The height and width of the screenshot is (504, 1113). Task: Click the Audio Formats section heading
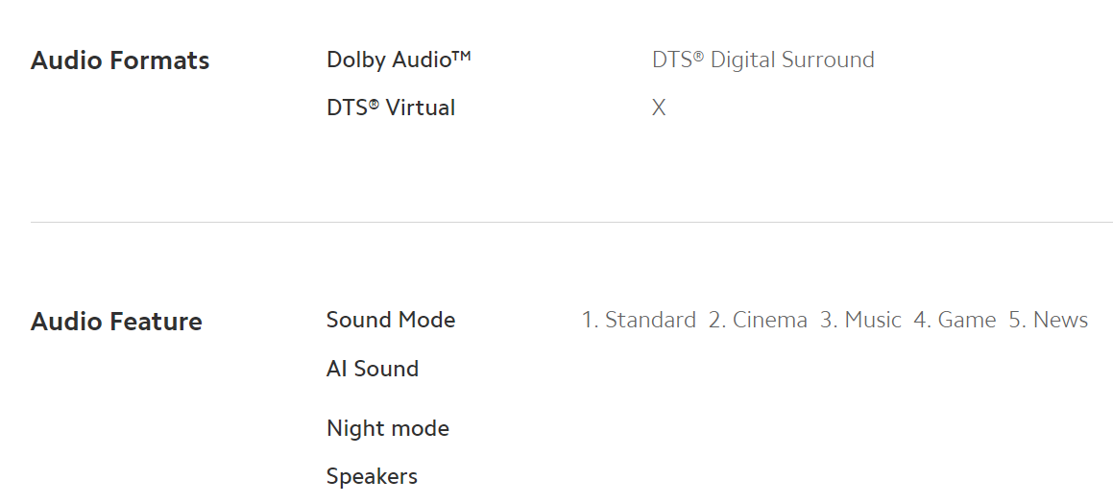point(120,60)
